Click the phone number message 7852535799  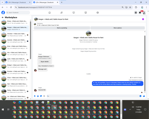point(42,90)
